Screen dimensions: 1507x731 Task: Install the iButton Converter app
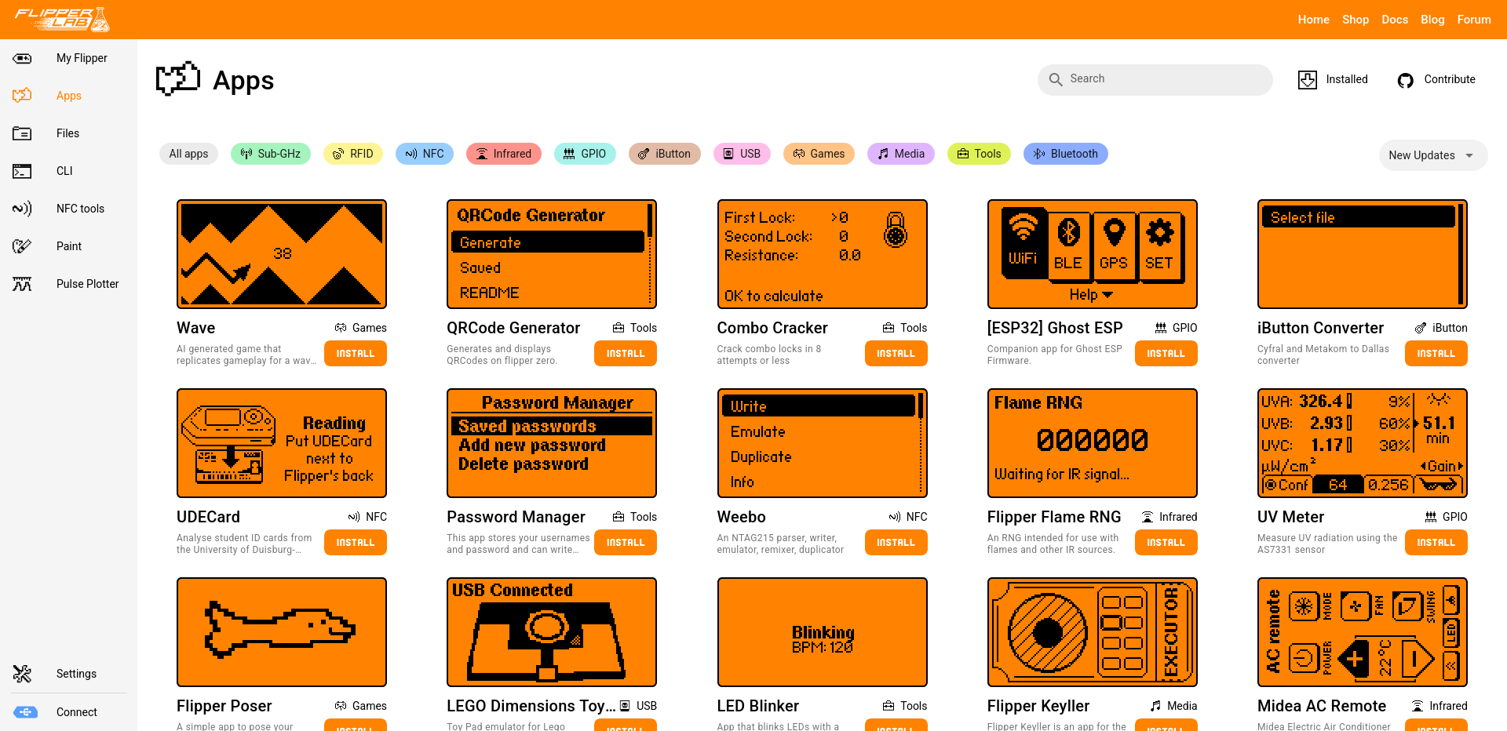pyautogui.click(x=1436, y=354)
